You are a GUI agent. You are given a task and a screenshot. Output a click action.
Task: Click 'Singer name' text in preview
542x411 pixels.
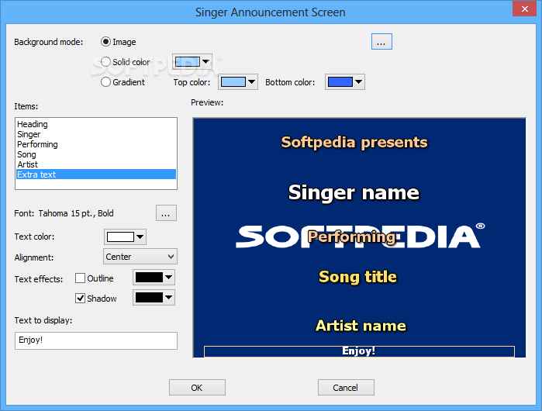[354, 192]
